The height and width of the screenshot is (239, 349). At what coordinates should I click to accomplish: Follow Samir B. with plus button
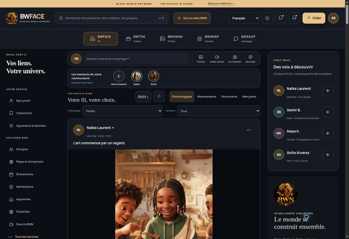pos(328,112)
